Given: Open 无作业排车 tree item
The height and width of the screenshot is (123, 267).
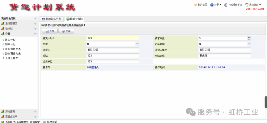Looking at the screenshot, I should click(x=11, y=58).
